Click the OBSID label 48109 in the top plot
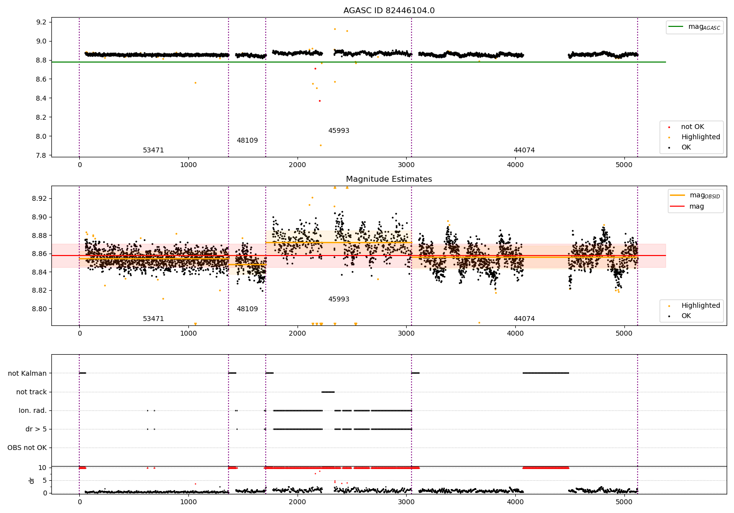This screenshot has width=734, height=513. pyautogui.click(x=247, y=141)
